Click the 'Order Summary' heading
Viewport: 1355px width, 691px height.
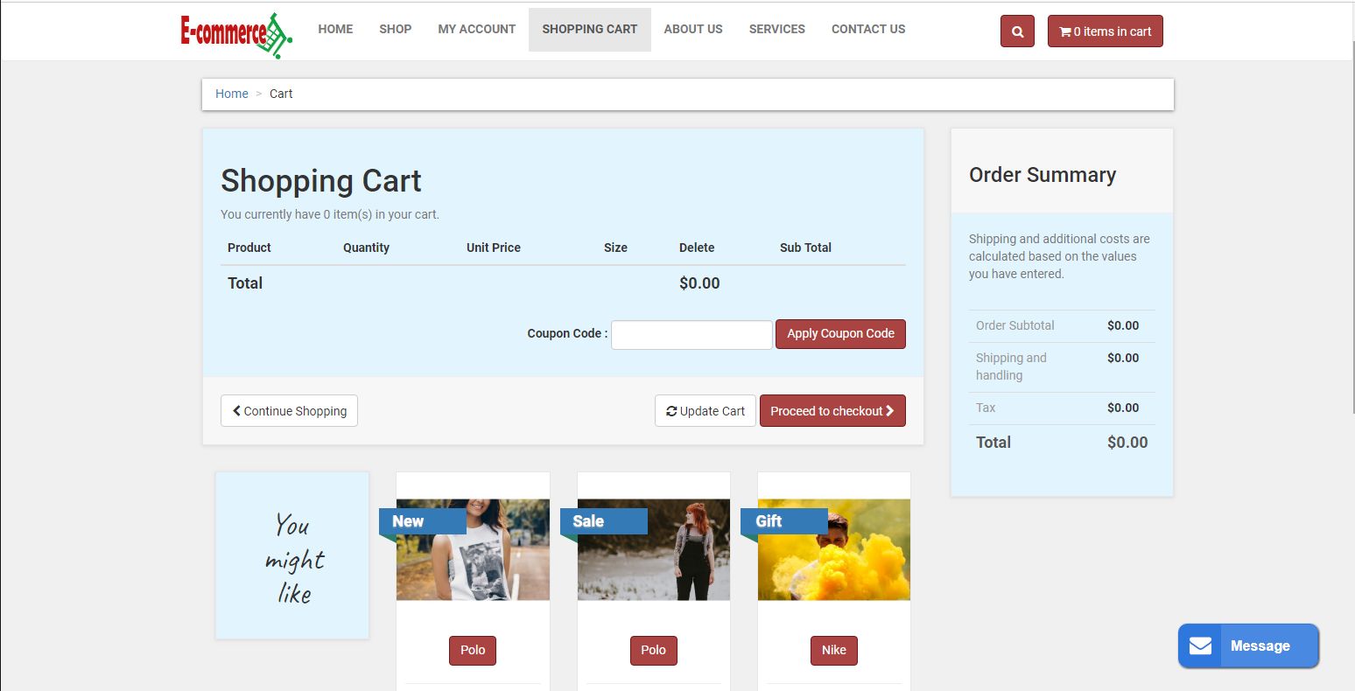pyautogui.click(x=1043, y=175)
